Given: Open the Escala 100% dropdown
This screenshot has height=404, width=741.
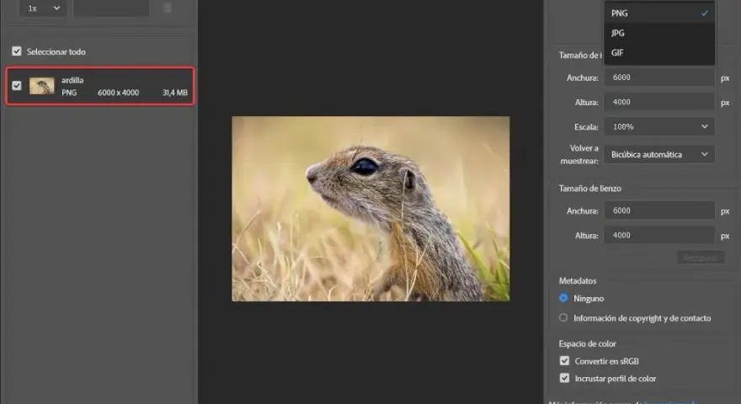Looking at the screenshot, I should coord(659,126).
